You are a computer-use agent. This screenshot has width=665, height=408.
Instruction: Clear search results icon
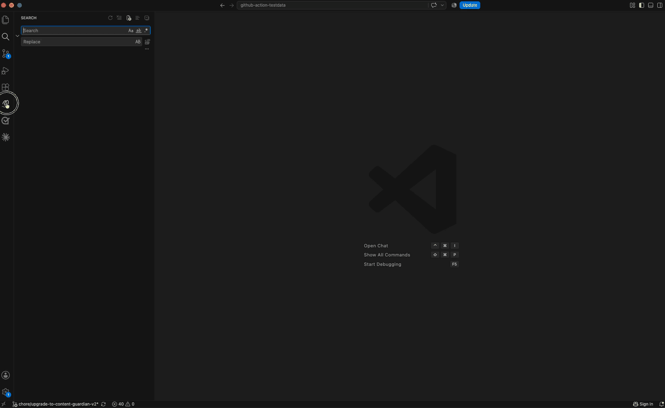click(x=119, y=18)
